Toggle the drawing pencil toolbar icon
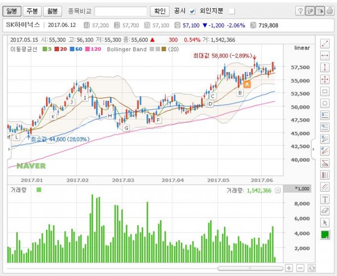Image resolution: width=337 pixels, height=276 pixels. (x=310, y=11)
